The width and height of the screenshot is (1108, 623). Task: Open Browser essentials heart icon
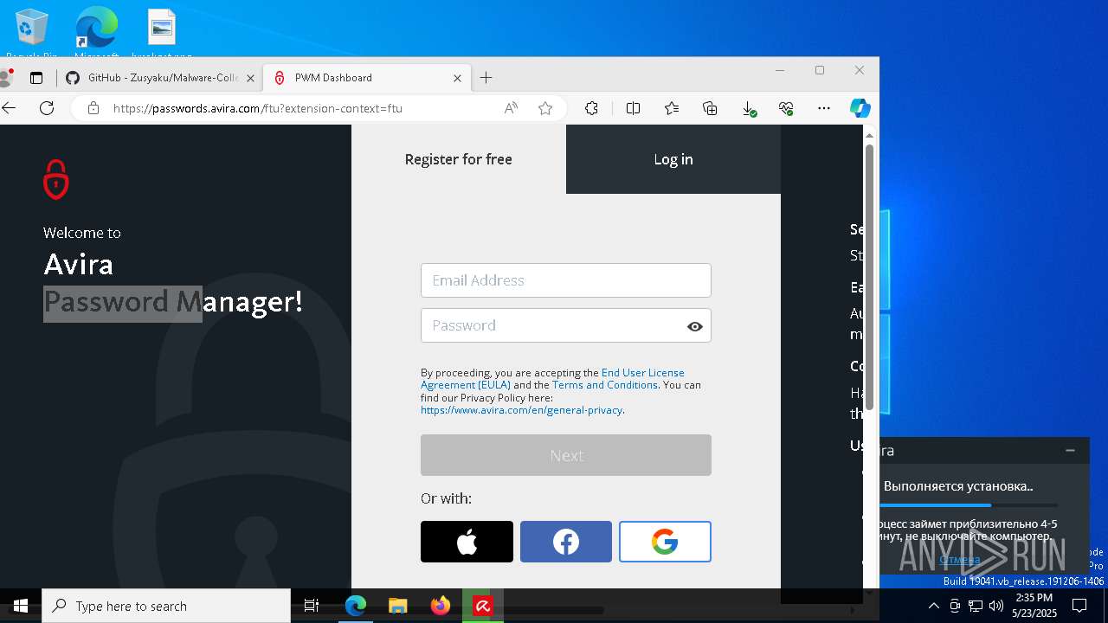pyautogui.click(x=786, y=108)
